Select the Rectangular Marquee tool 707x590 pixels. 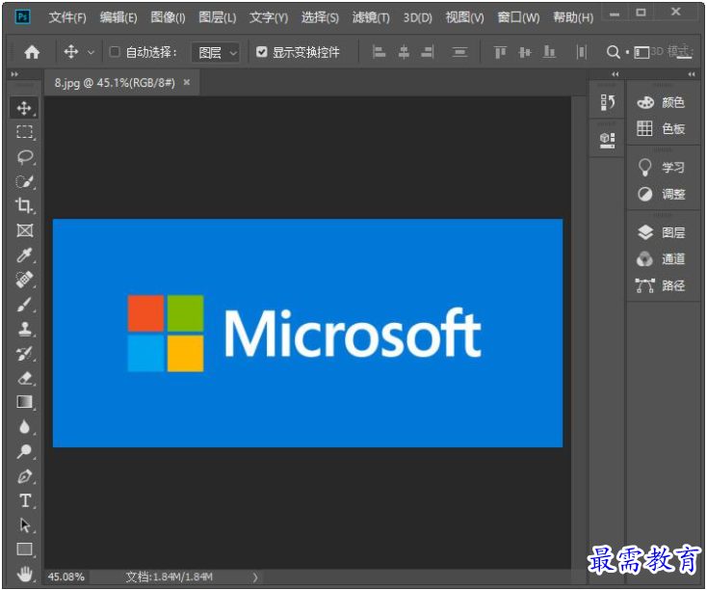24,132
